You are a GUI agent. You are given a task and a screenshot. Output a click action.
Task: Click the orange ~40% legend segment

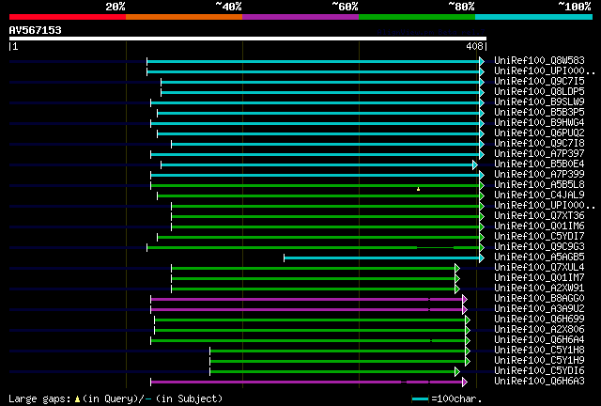(x=184, y=17)
